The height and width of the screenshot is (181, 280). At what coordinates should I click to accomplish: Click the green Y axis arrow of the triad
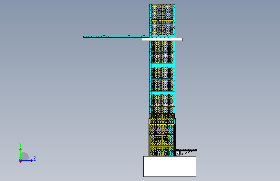point(21,154)
